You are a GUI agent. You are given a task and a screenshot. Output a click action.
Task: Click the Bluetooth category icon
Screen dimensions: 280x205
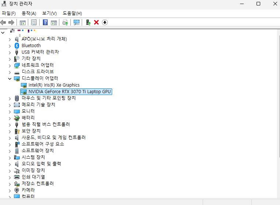[17, 46]
